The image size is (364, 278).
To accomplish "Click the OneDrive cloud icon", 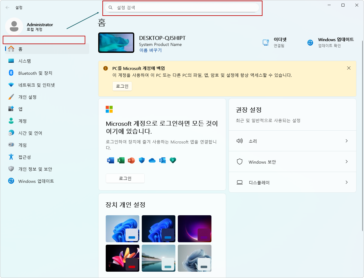I will [x=152, y=160].
